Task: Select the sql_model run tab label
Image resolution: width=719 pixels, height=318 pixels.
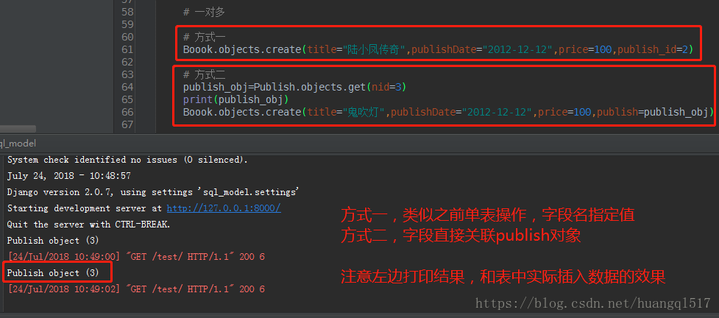Action: tap(18, 144)
